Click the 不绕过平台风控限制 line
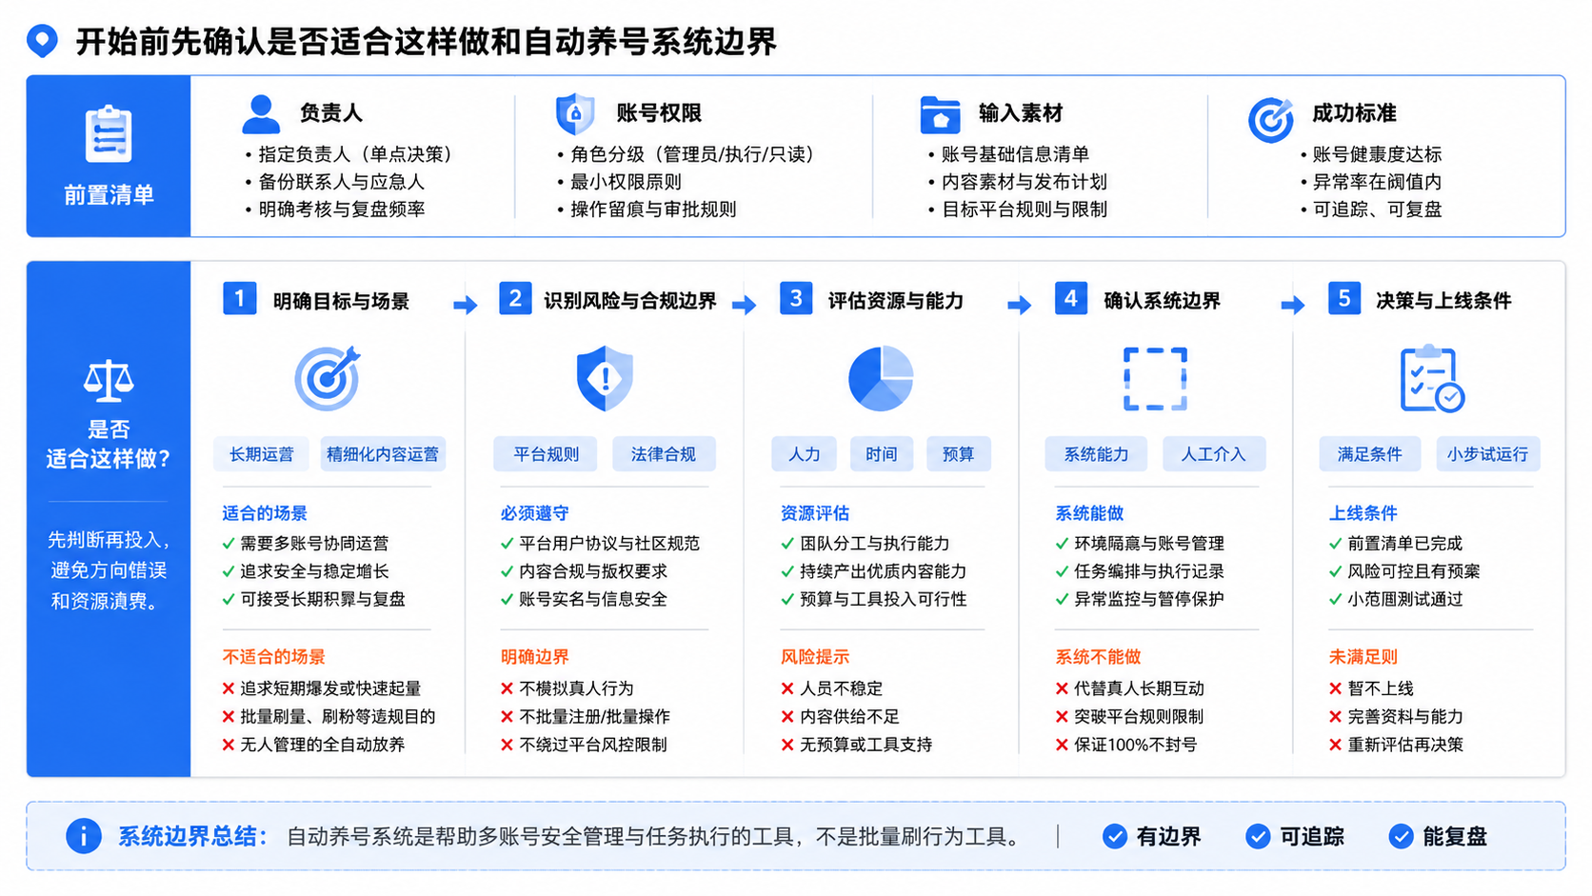 pyautogui.click(x=584, y=745)
